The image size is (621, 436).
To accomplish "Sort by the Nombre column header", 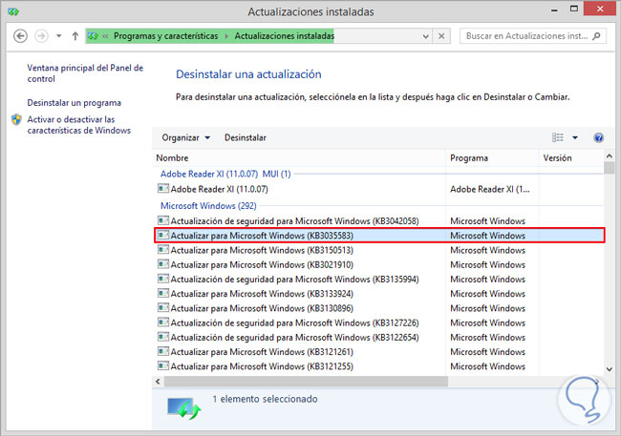I will point(299,157).
